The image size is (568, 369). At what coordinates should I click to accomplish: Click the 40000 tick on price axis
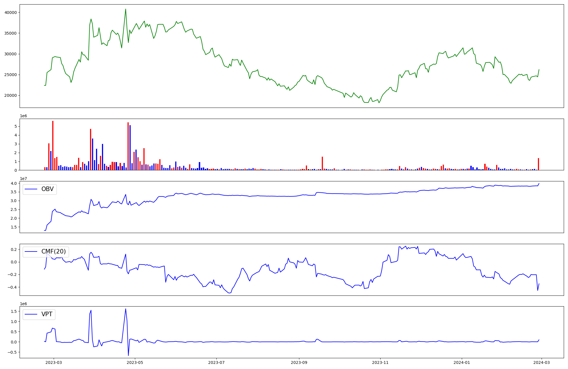[x=11, y=12]
